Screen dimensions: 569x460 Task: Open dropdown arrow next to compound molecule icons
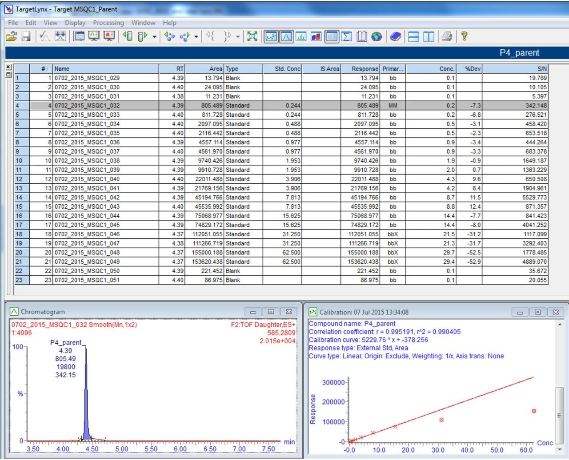click(196, 37)
